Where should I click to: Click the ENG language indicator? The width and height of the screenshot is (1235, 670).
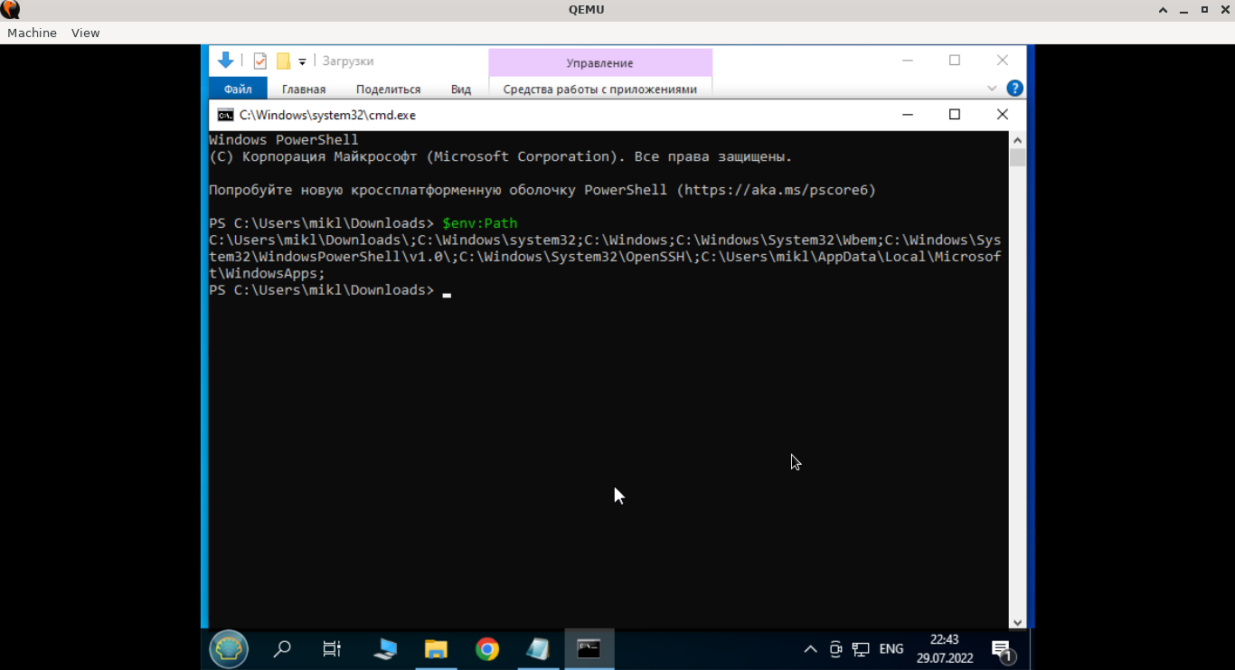point(891,649)
